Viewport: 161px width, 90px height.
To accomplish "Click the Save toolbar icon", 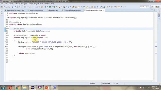I will tap(6, 7).
